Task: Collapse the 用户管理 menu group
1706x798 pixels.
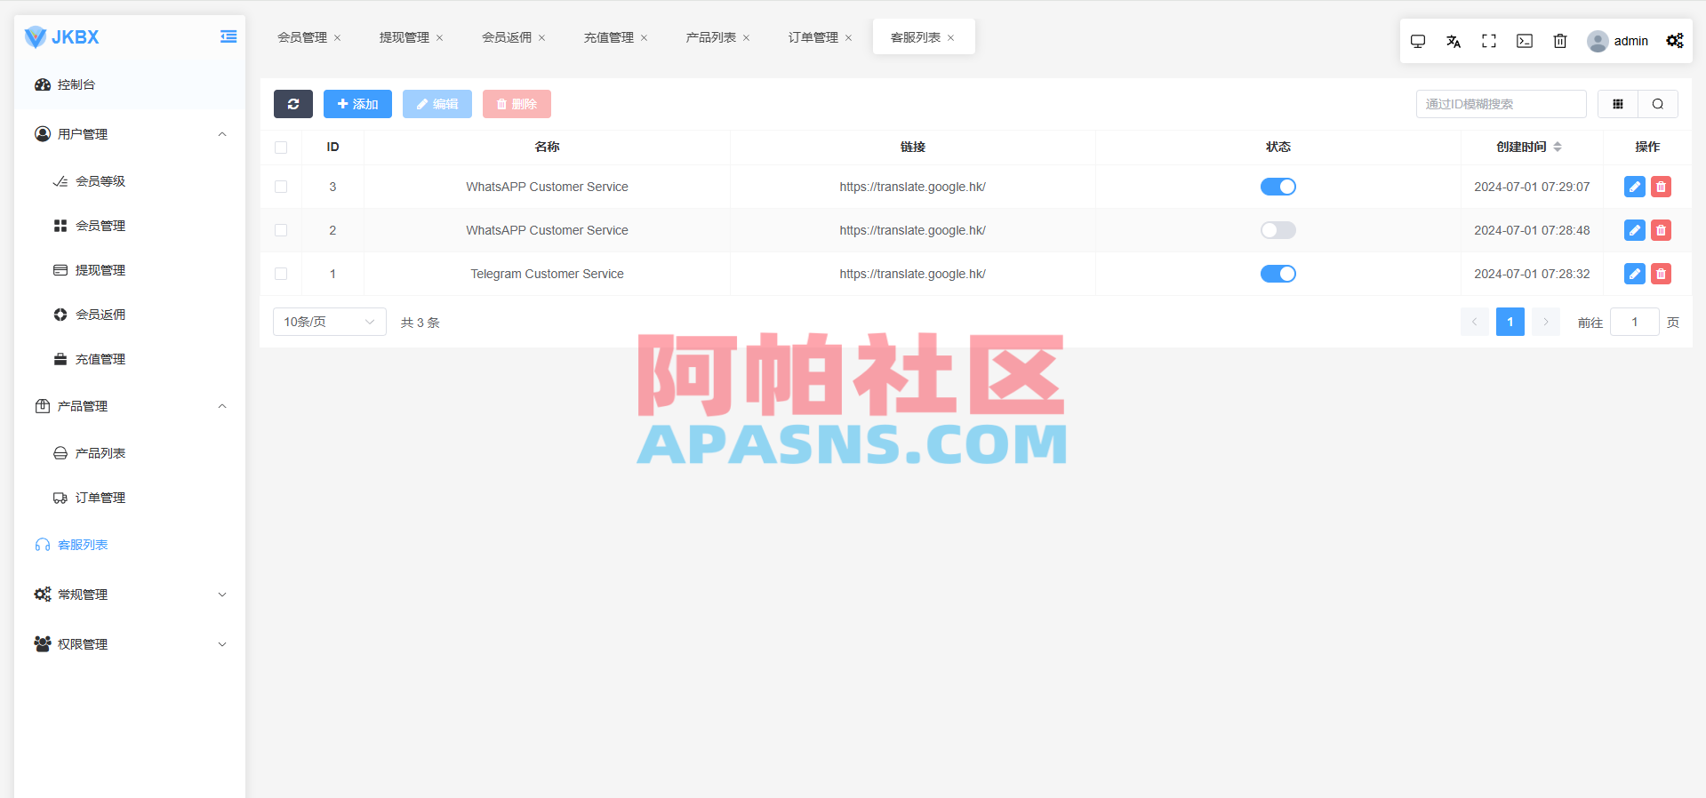Action: coord(130,134)
